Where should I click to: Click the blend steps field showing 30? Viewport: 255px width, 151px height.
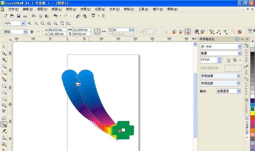click(121, 30)
